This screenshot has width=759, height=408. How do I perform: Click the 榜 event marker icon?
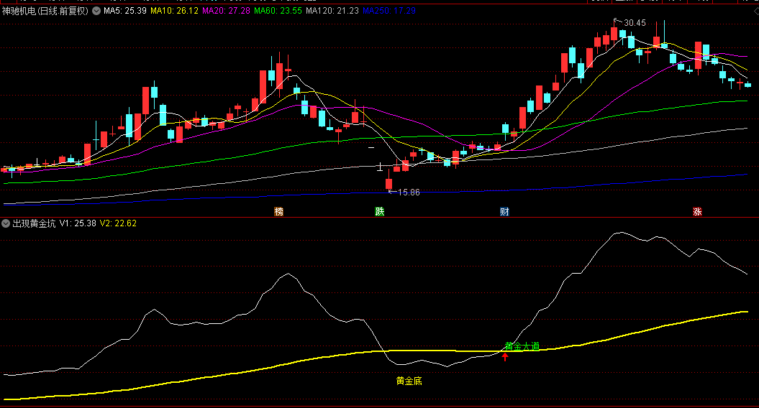tap(278, 211)
